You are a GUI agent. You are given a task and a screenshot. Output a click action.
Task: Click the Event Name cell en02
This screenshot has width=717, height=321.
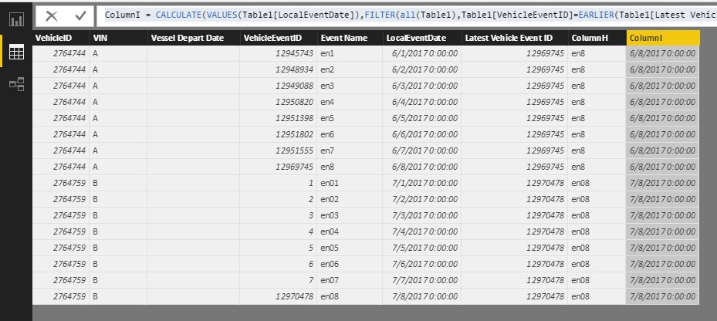tap(350, 199)
